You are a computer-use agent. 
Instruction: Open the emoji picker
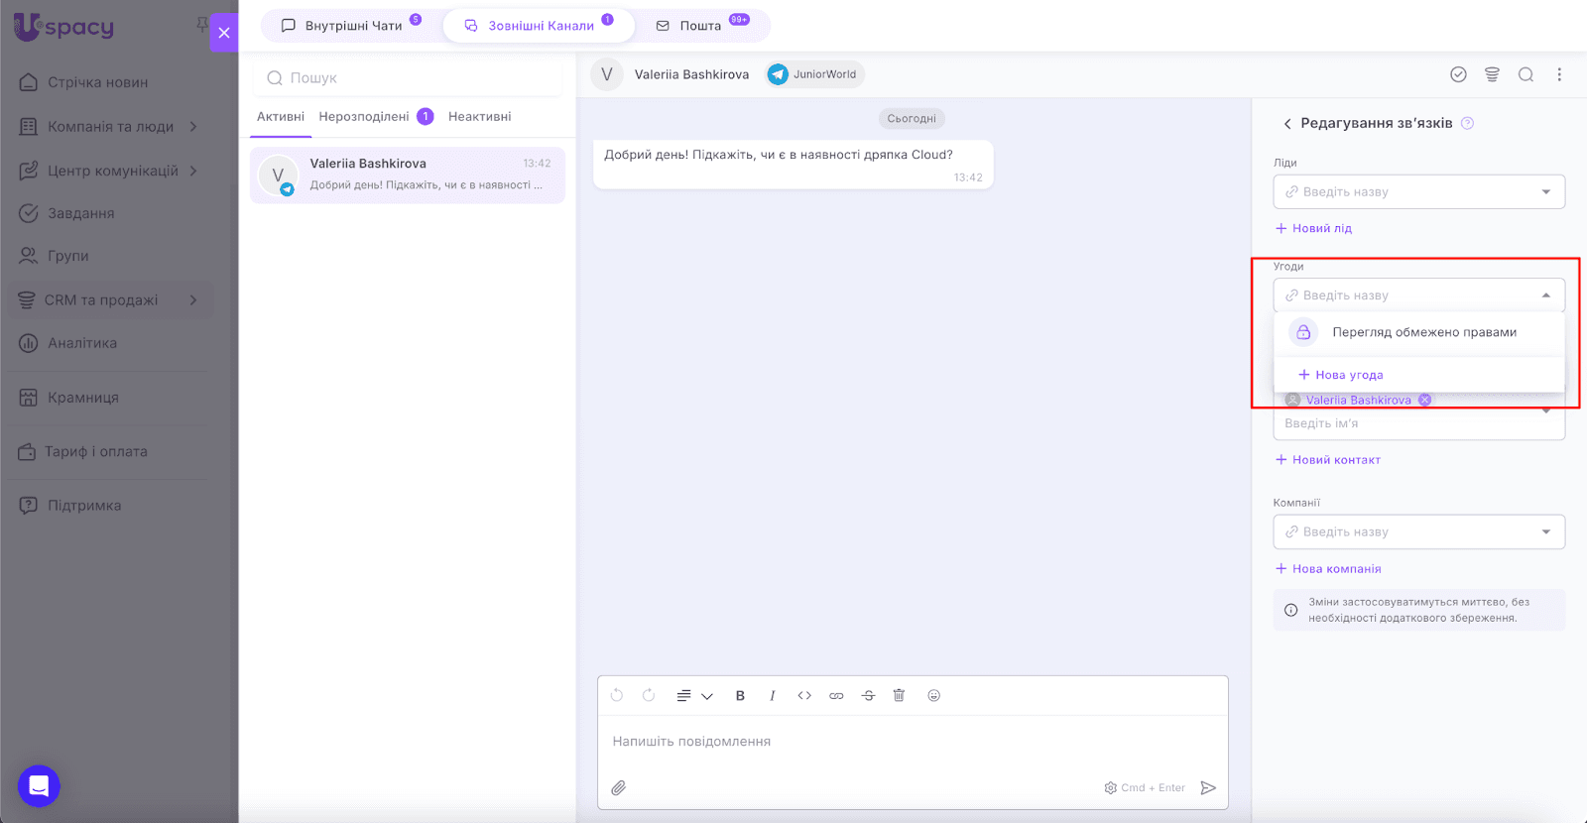[933, 696]
